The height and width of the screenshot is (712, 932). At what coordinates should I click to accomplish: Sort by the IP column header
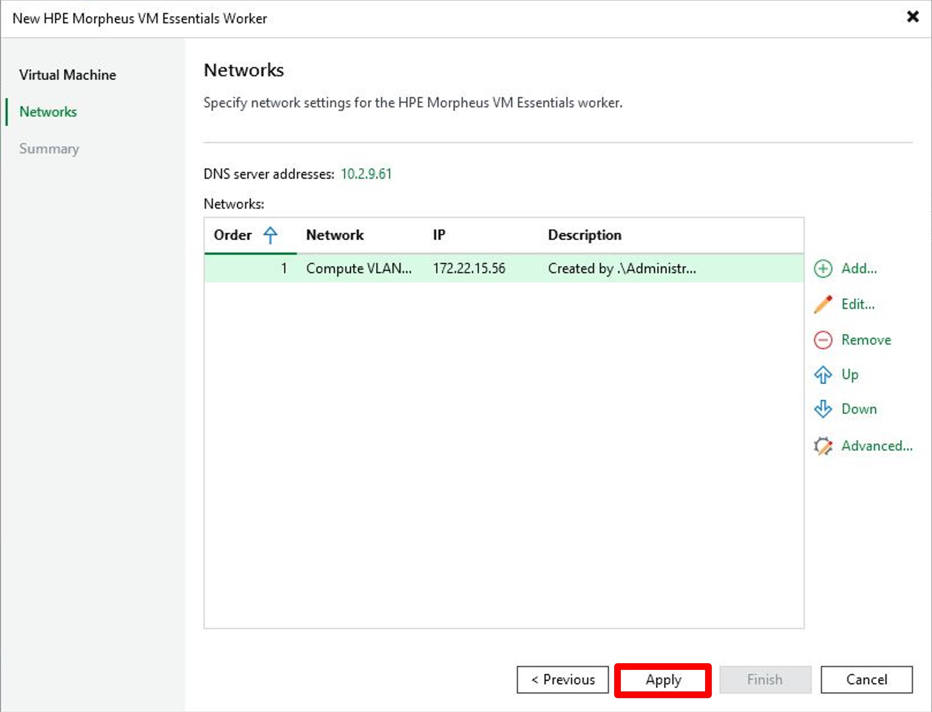[439, 235]
